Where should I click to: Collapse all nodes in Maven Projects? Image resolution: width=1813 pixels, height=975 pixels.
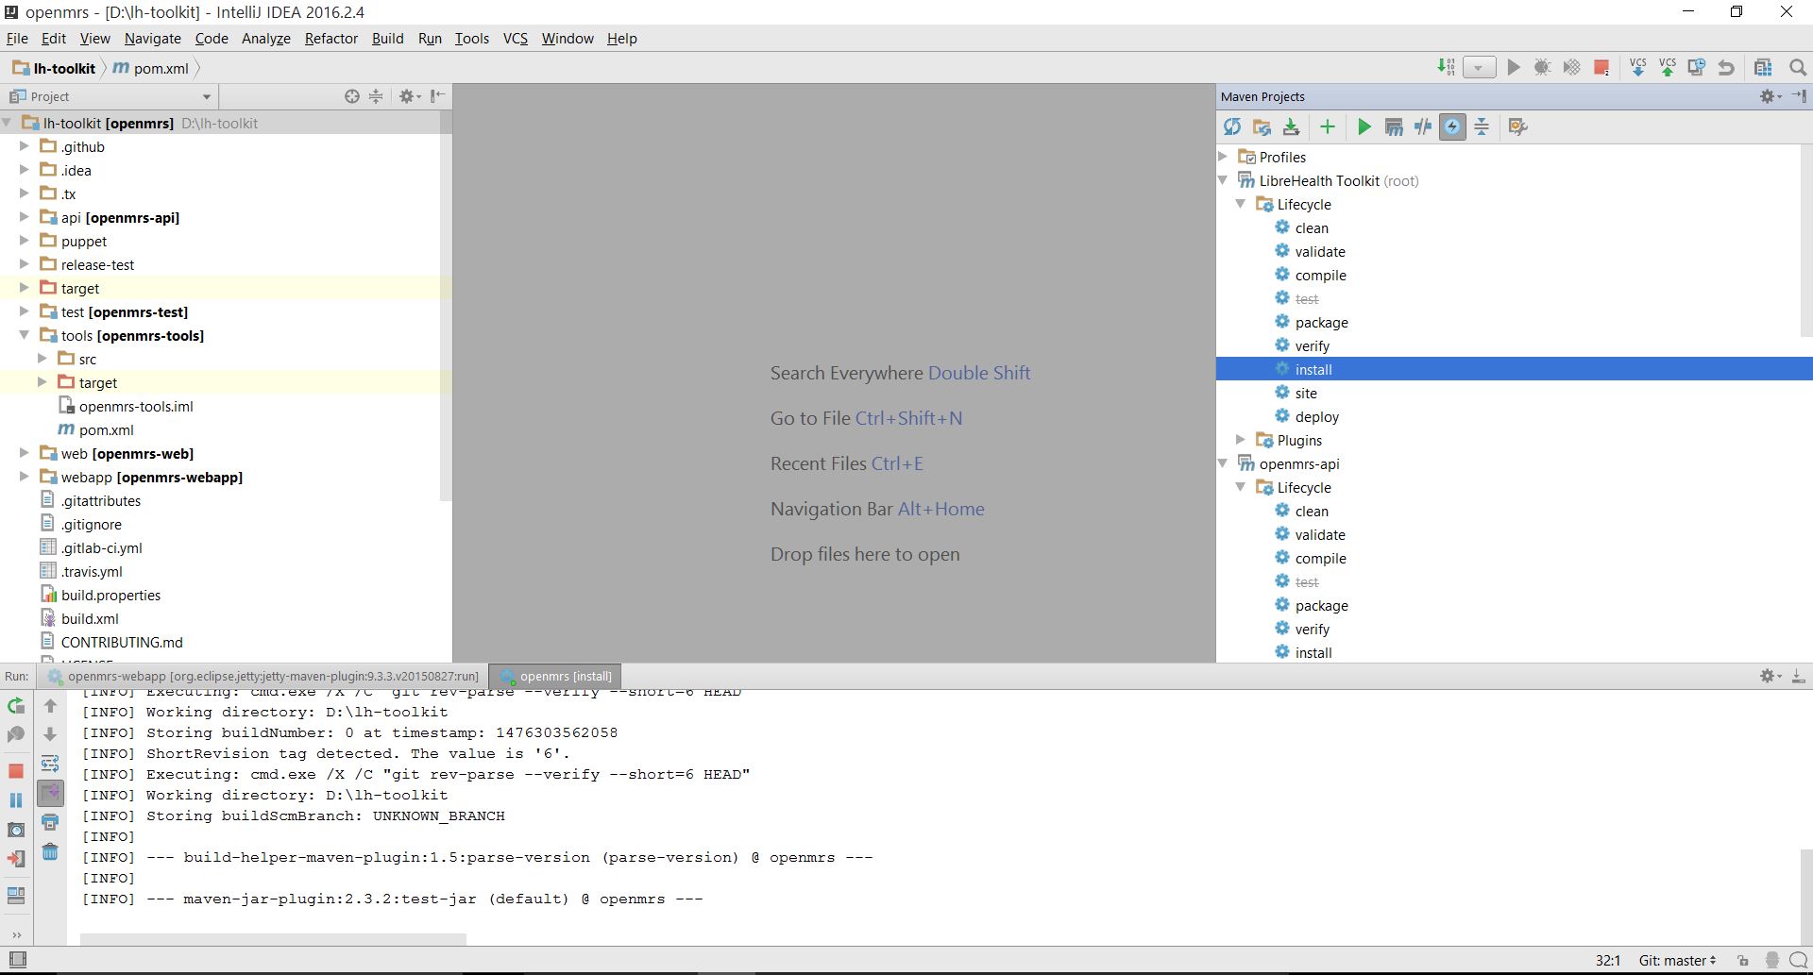click(x=1482, y=126)
